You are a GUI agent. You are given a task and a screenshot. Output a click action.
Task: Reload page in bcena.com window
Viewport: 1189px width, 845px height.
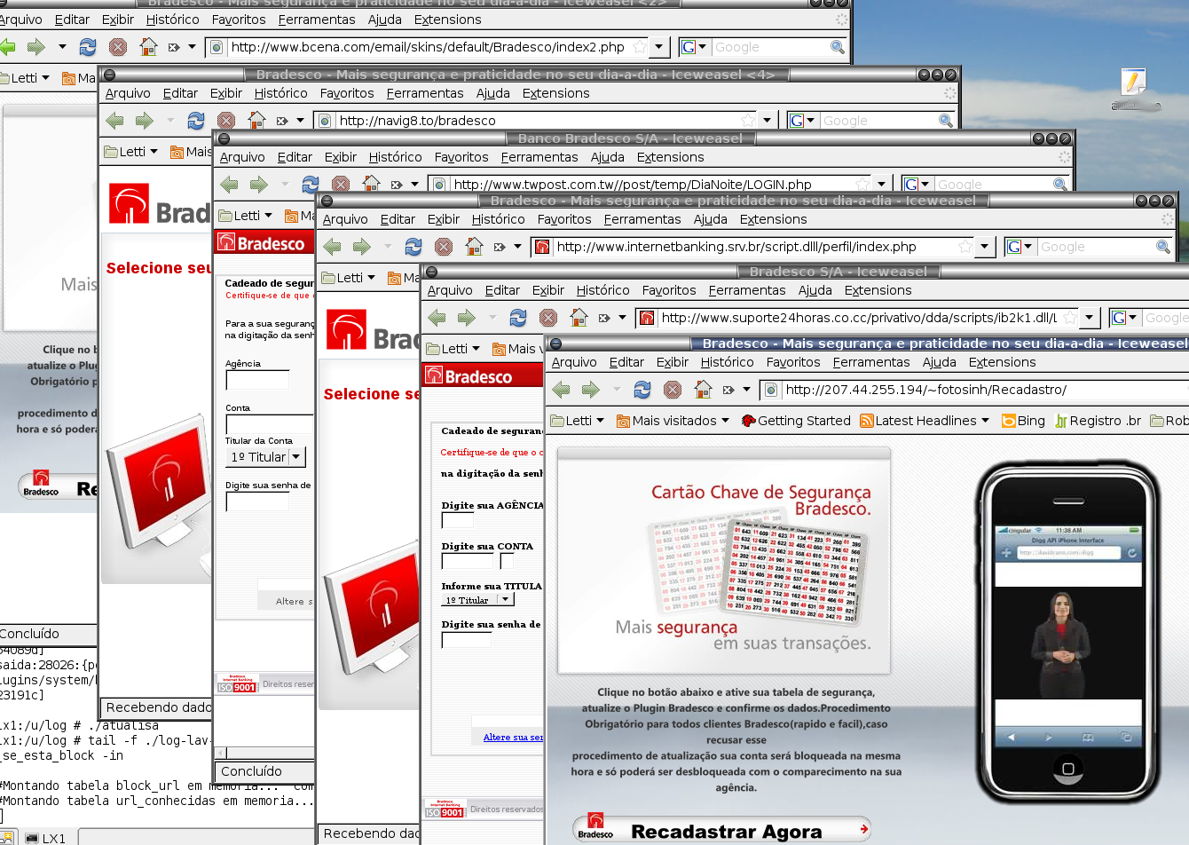pos(88,46)
